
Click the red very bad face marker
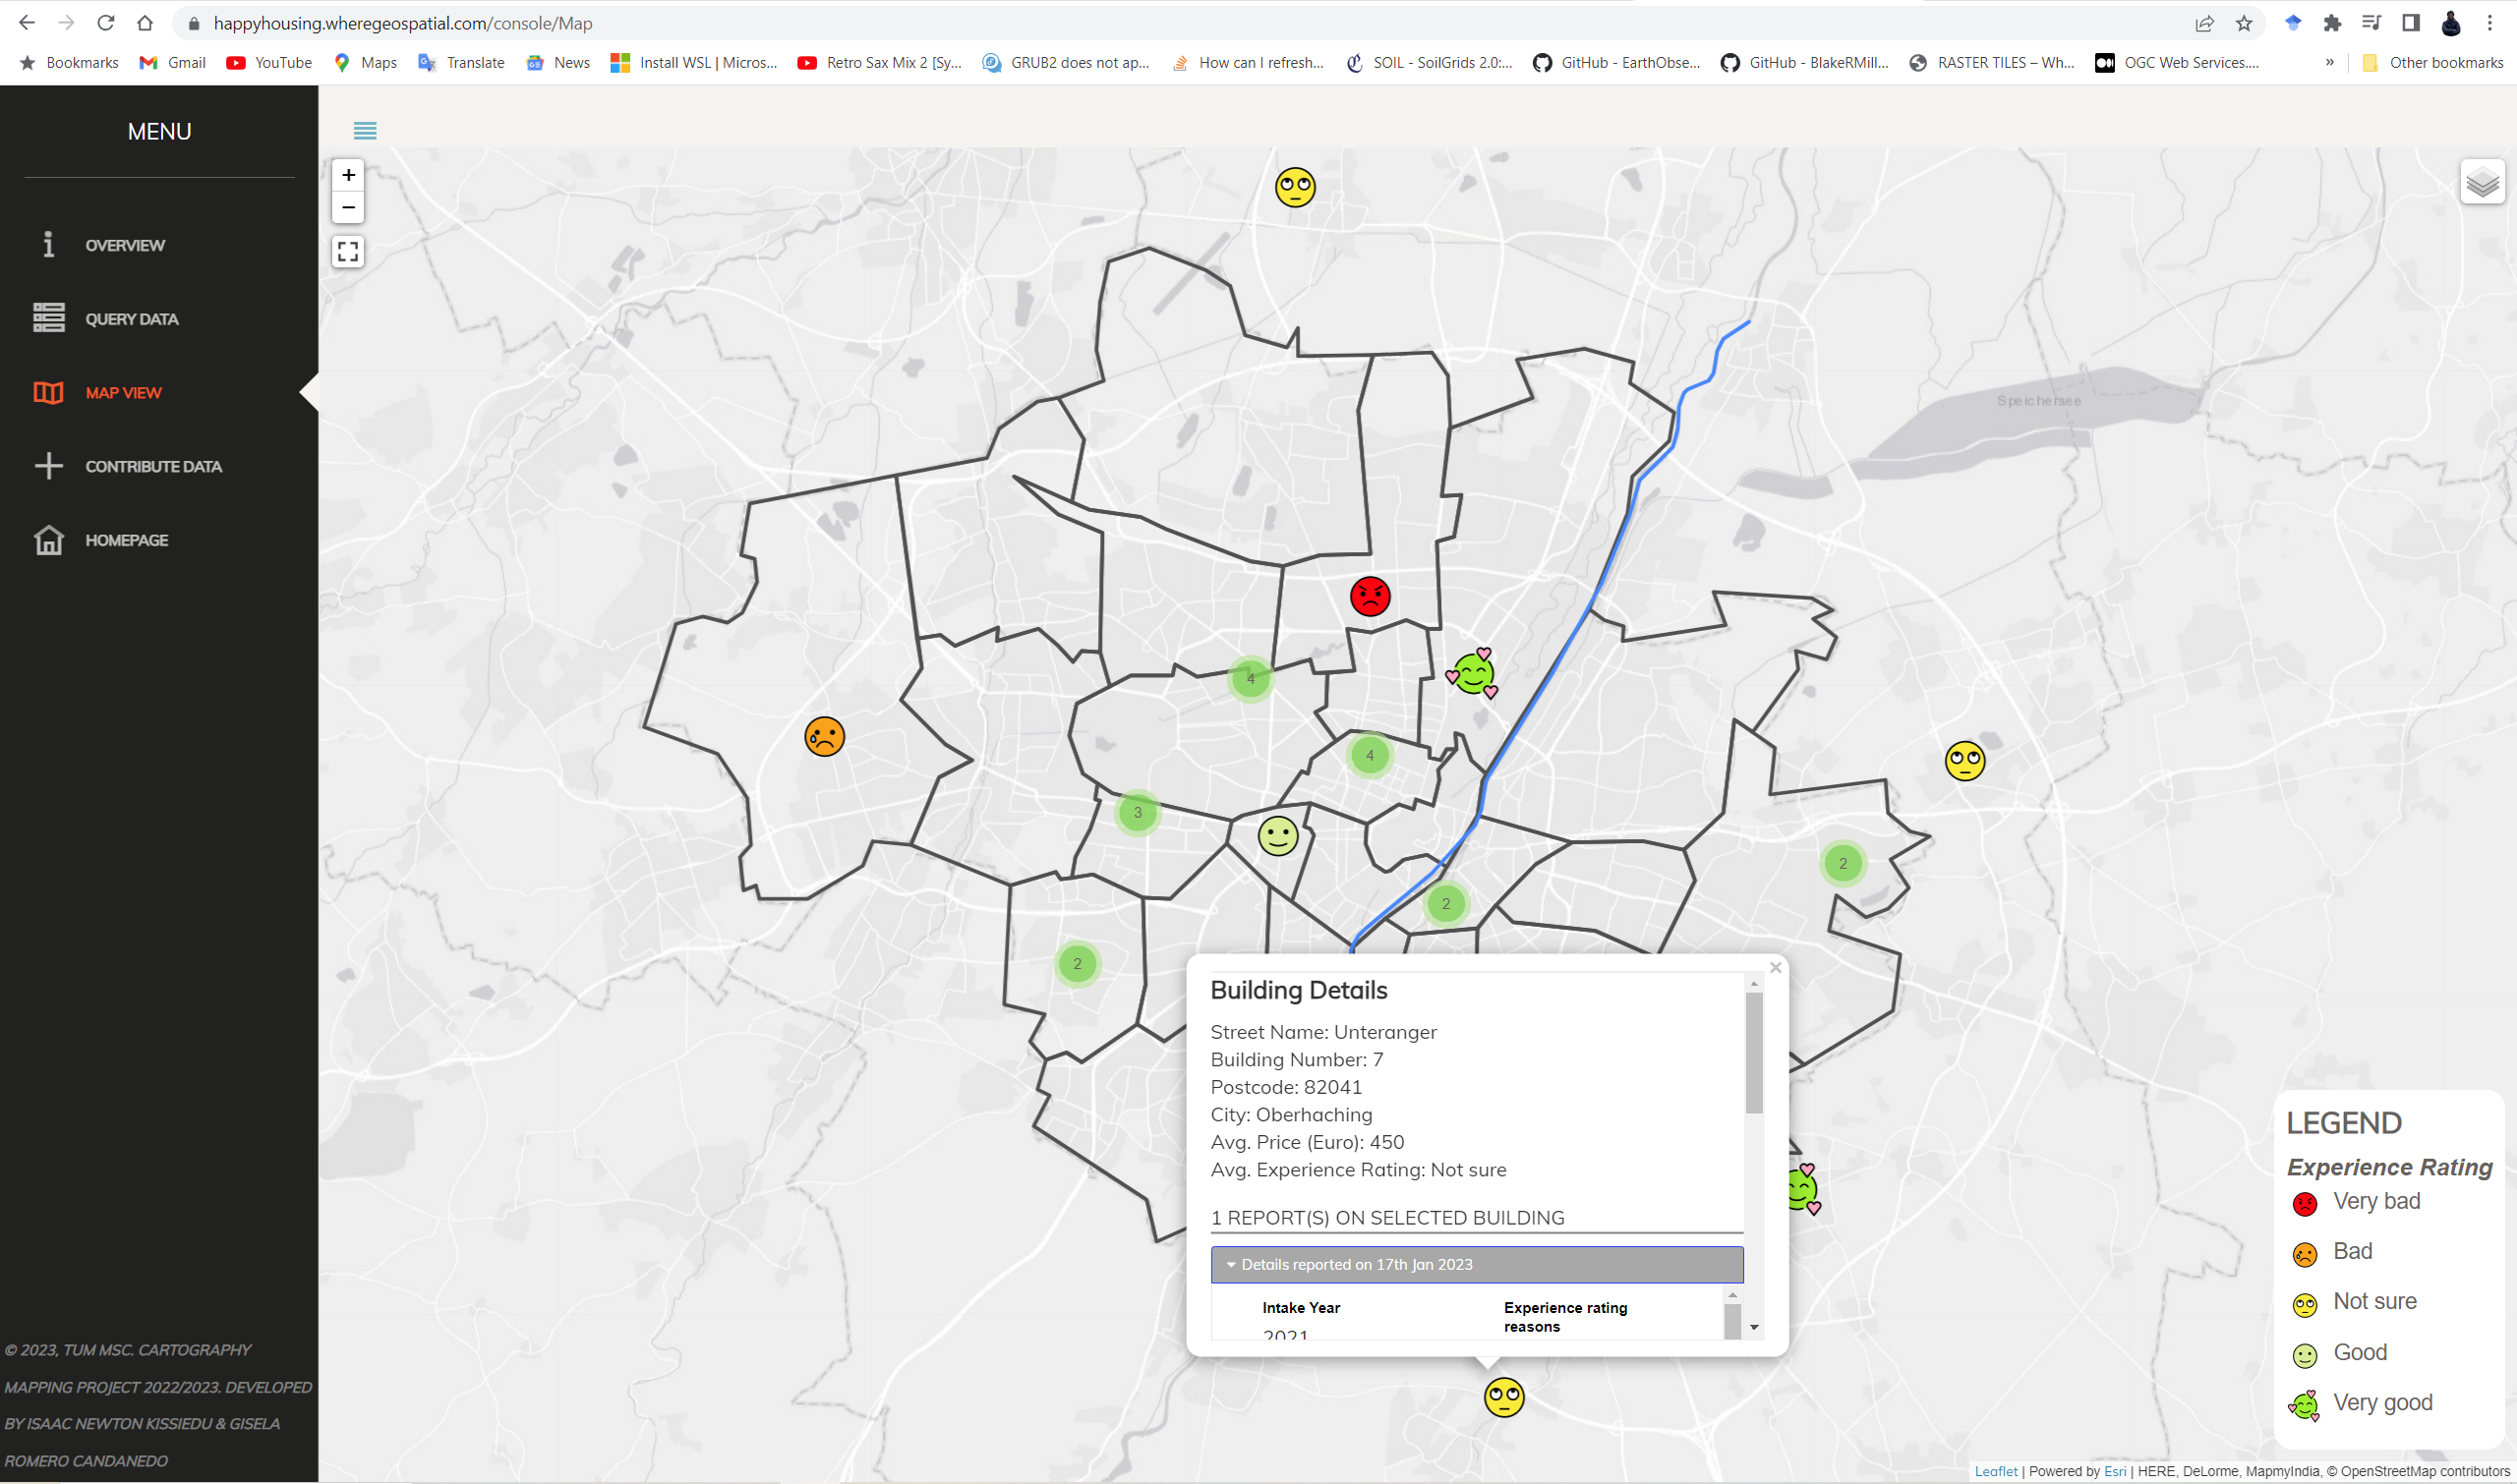1370,596
